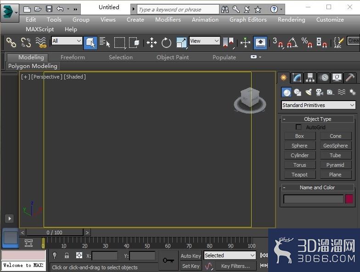Viewport: 360px width, 272px height.
Task: Create a Sphere primitive
Action: coord(299,146)
